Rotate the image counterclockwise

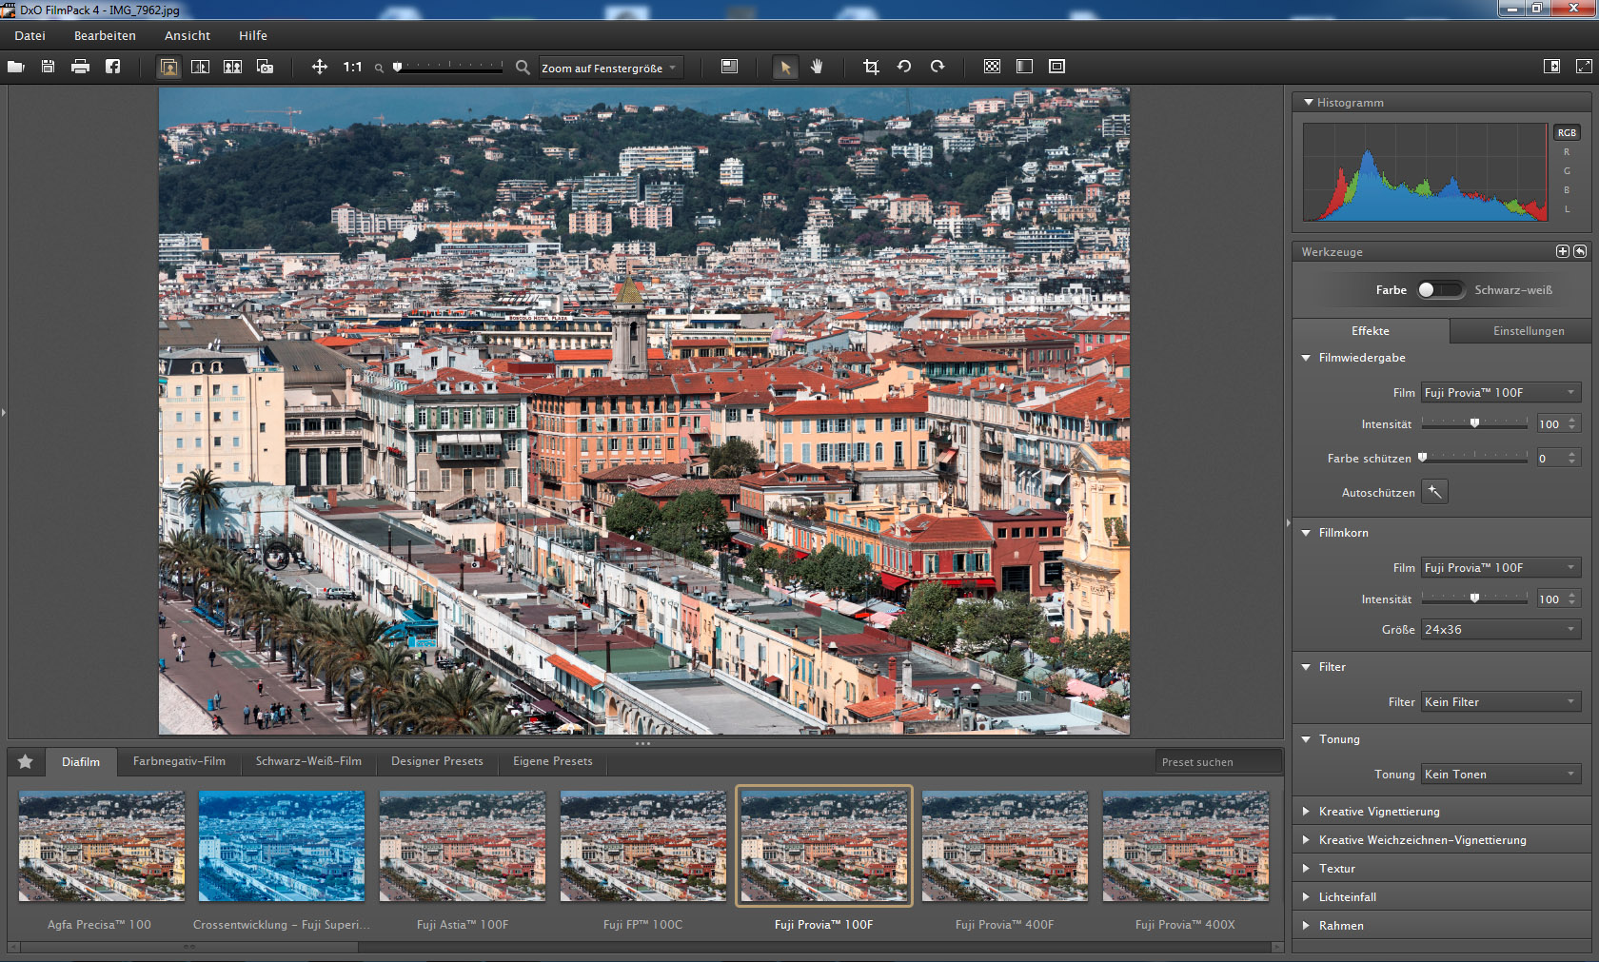pyautogui.click(x=904, y=67)
